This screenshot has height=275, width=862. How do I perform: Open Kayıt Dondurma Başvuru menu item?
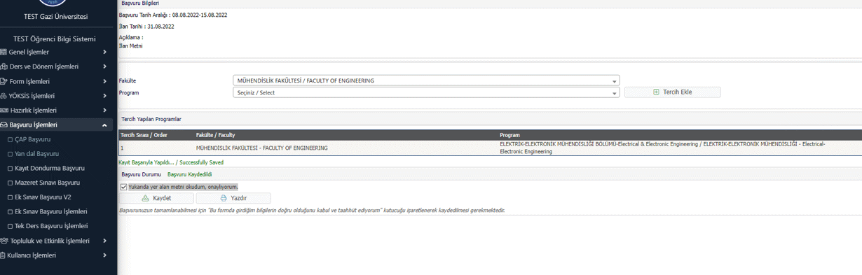tap(49, 169)
